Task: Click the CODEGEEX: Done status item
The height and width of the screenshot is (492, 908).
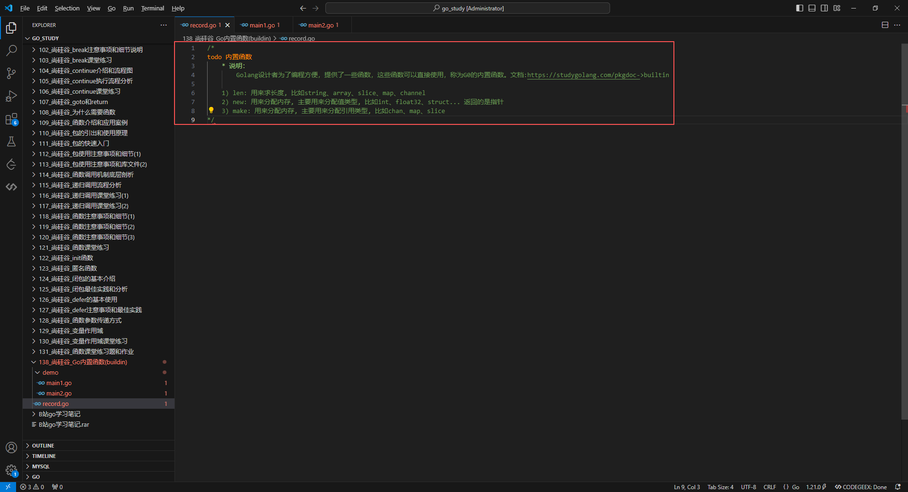Action: pyautogui.click(x=861, y=487)
